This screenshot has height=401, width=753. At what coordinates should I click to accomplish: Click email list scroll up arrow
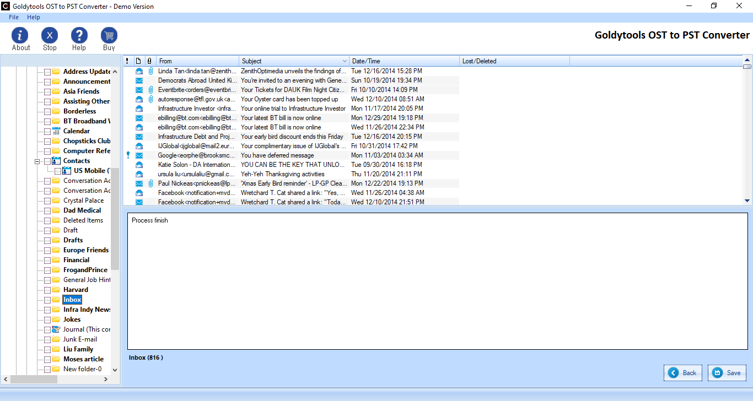(x=747, y=59)
